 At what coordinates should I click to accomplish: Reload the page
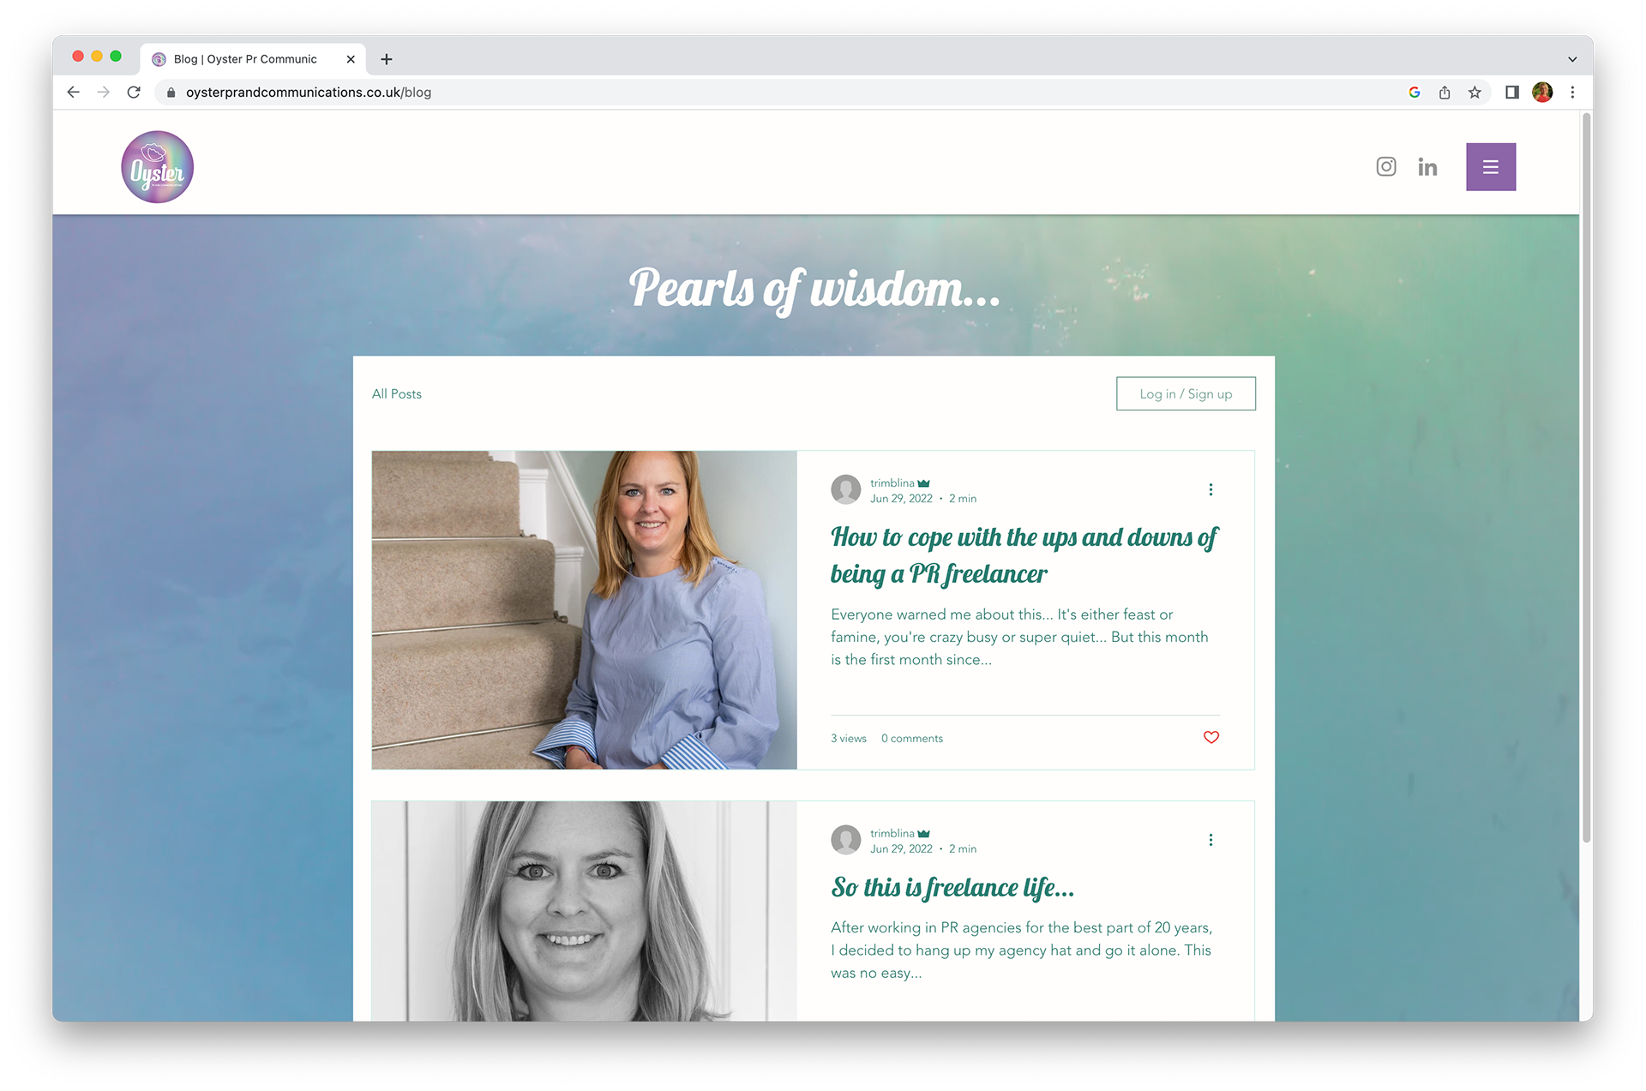134,93
